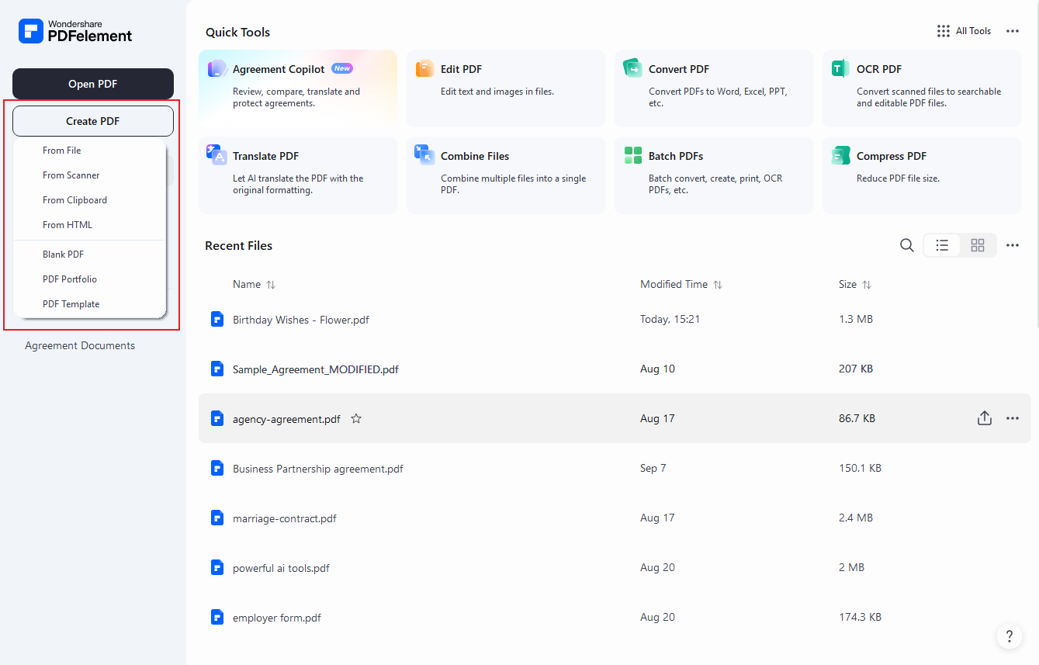Open the OCR PDF card title
The image size is (1039, 665).
point(879,69)
